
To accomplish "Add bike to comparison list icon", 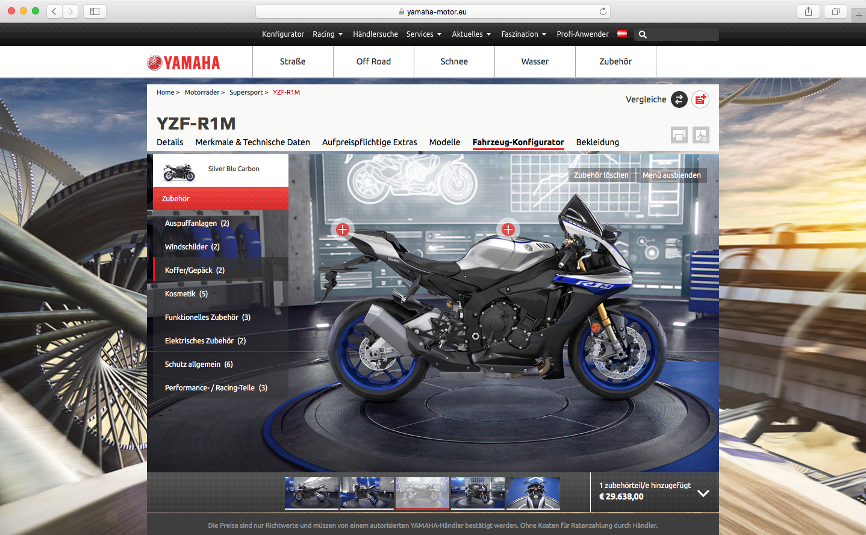I will pos(700,99).
